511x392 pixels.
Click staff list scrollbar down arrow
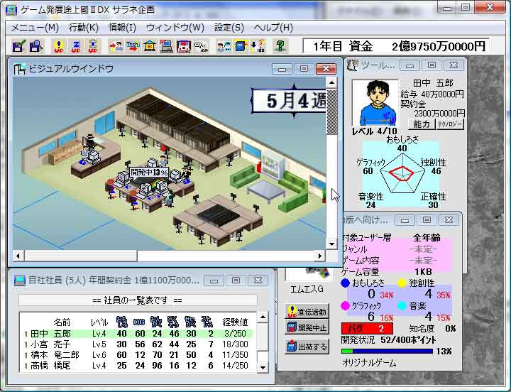pyautogui.click(x=263, y=366)
